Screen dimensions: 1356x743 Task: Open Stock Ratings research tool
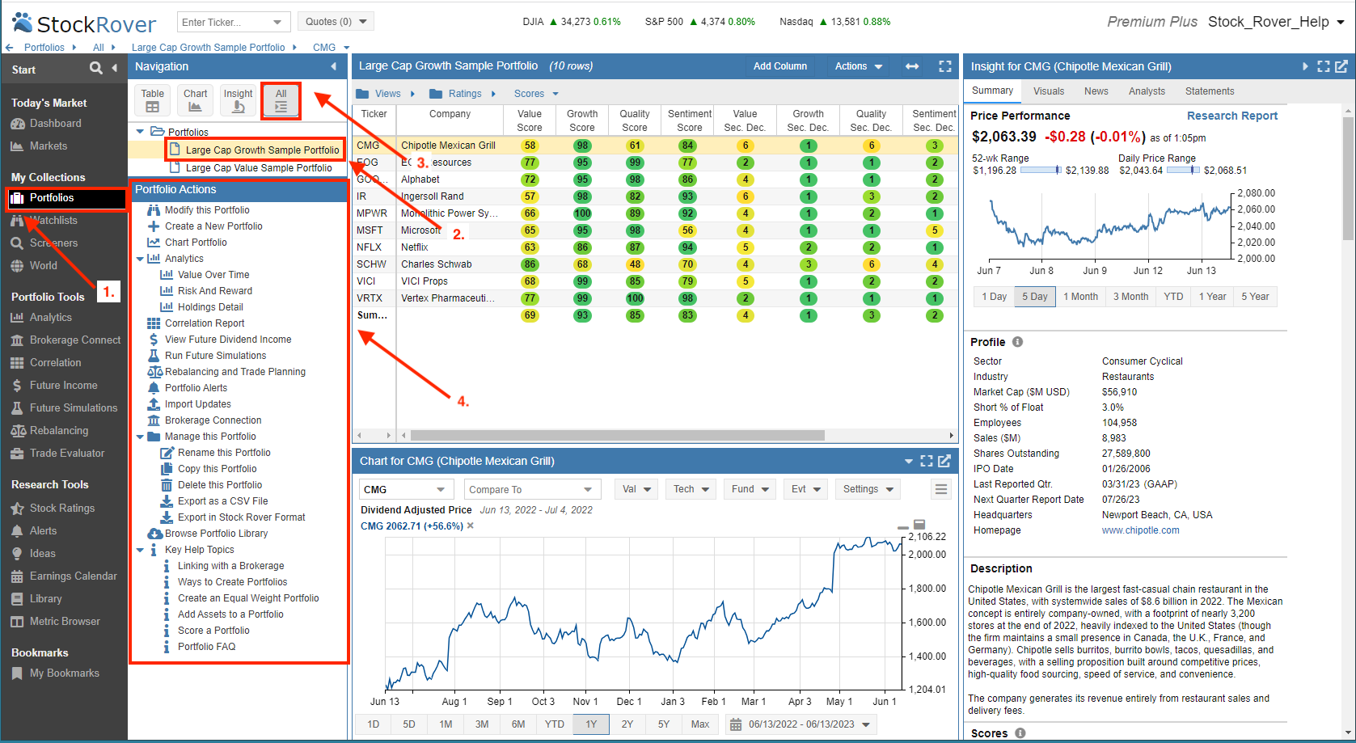pos(61,508)
